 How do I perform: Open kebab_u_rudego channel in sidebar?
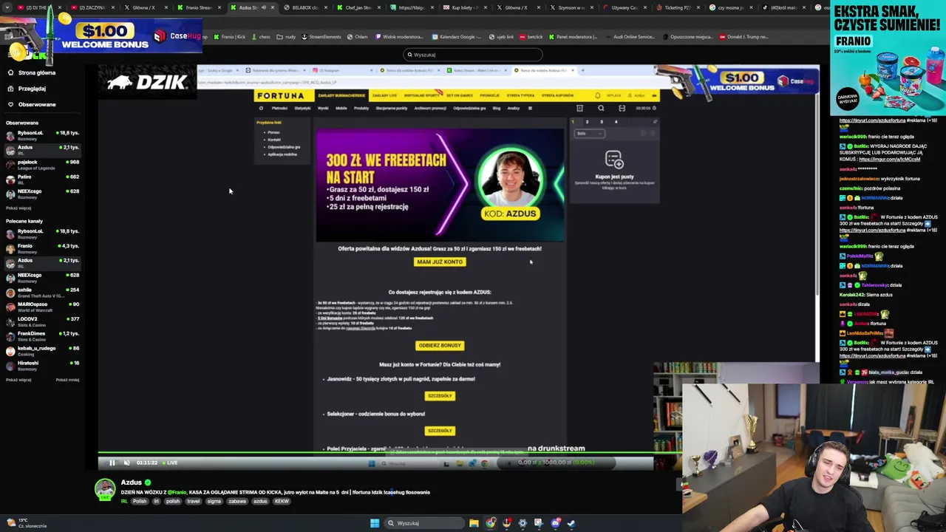coord(43,350)
